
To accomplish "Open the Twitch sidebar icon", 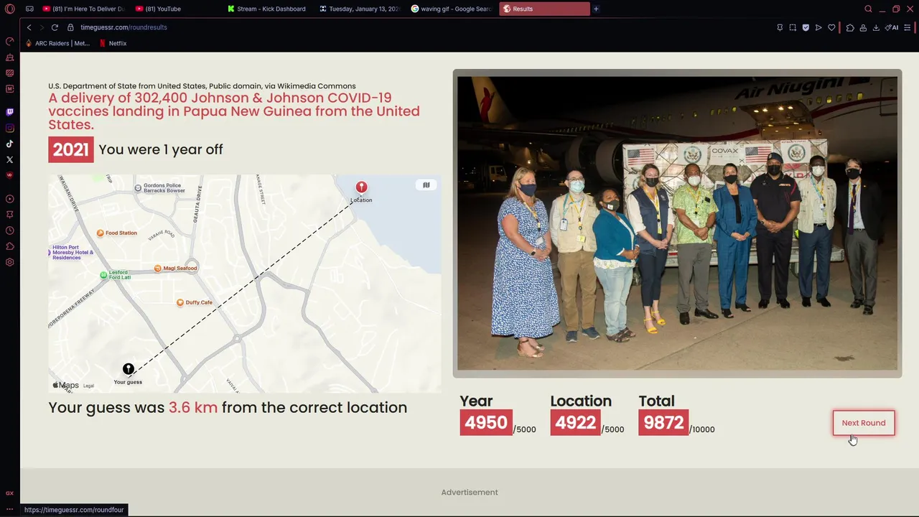I will pos(10,112).
